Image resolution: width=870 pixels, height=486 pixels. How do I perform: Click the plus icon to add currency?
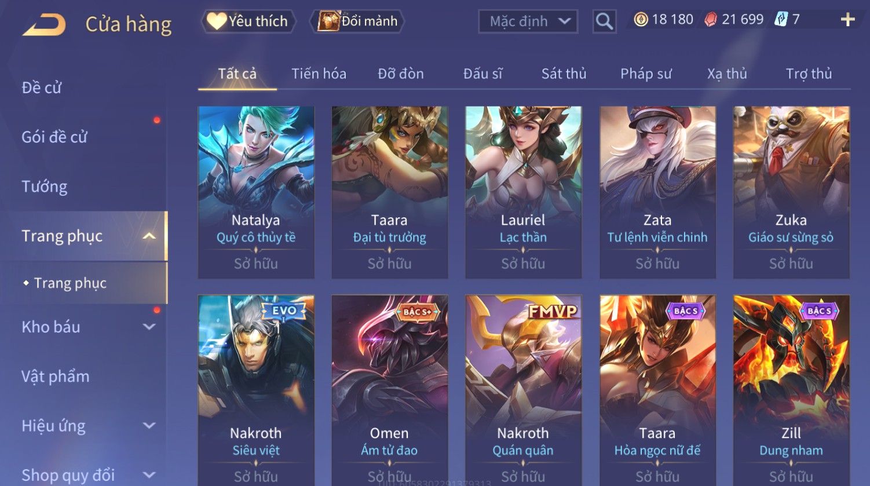tap(847, 20)
